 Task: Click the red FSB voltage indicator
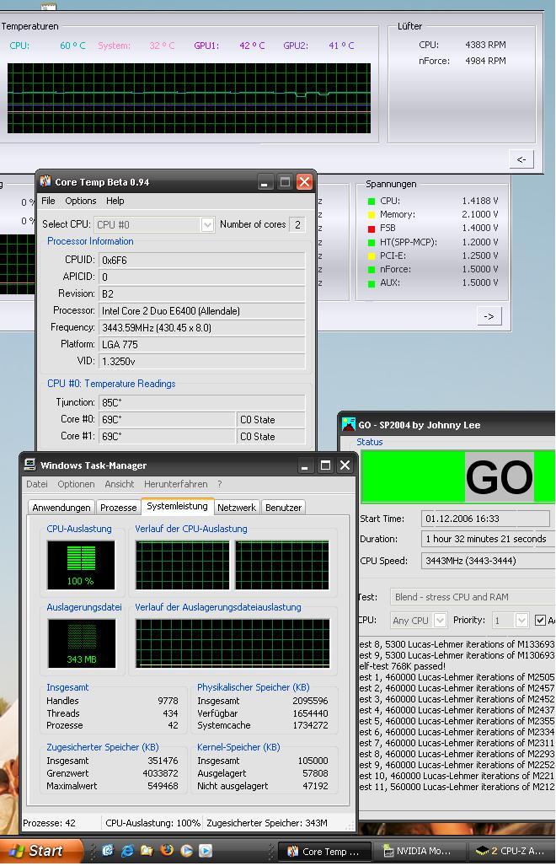click(372, 229)
